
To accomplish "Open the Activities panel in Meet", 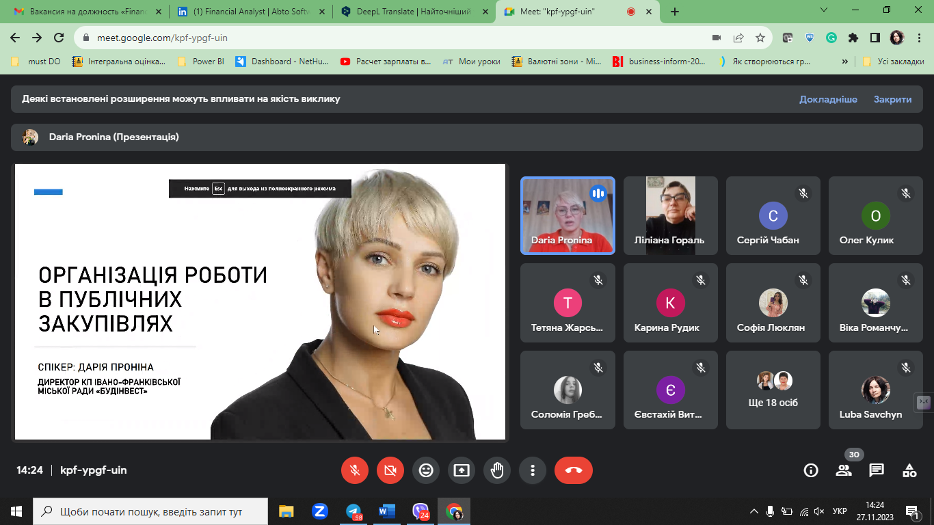I will pyautogui.click(x=909, y=470).
